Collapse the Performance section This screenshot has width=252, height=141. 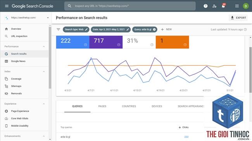click(x=44, y=46)
